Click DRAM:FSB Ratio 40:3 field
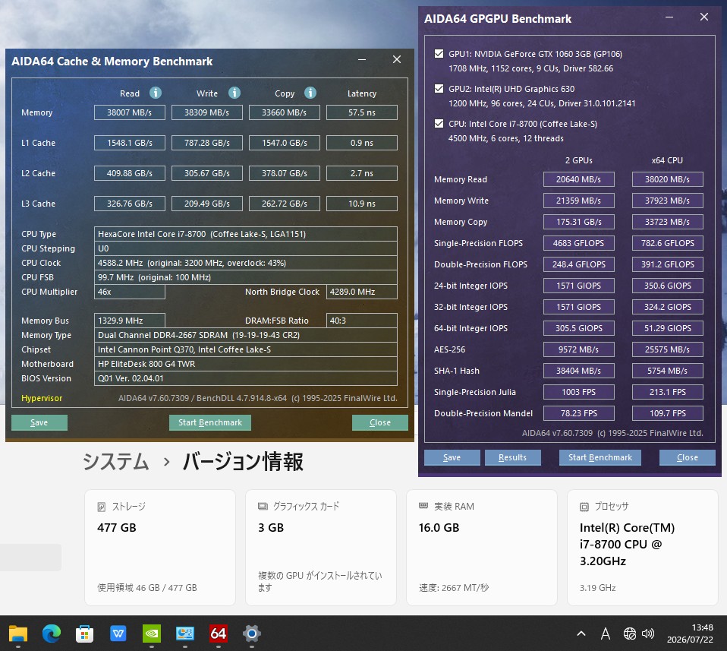This screenshot has height=651, width=727. point(362,321)
